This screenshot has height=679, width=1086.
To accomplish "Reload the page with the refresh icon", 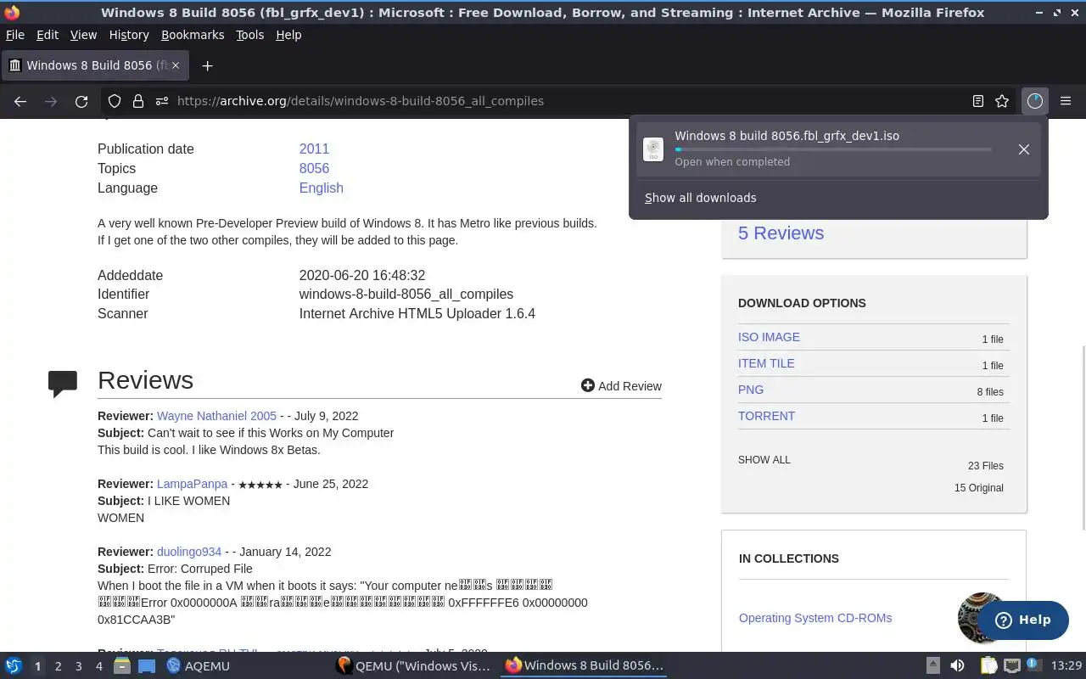I will point(81,101).
